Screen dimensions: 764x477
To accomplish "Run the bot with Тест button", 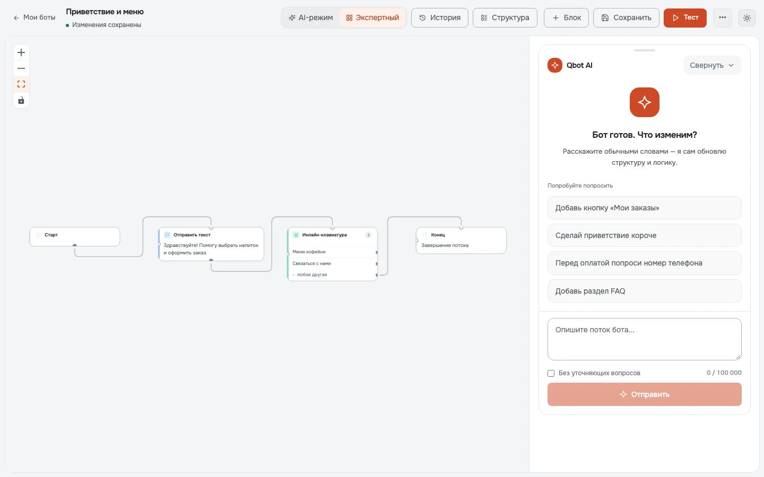I will point(685,17).
